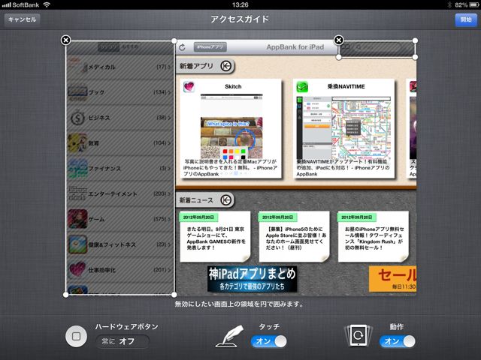Tap the キャンセル button
Viewport: 481px width, 360px height.
tap(22, 19)
